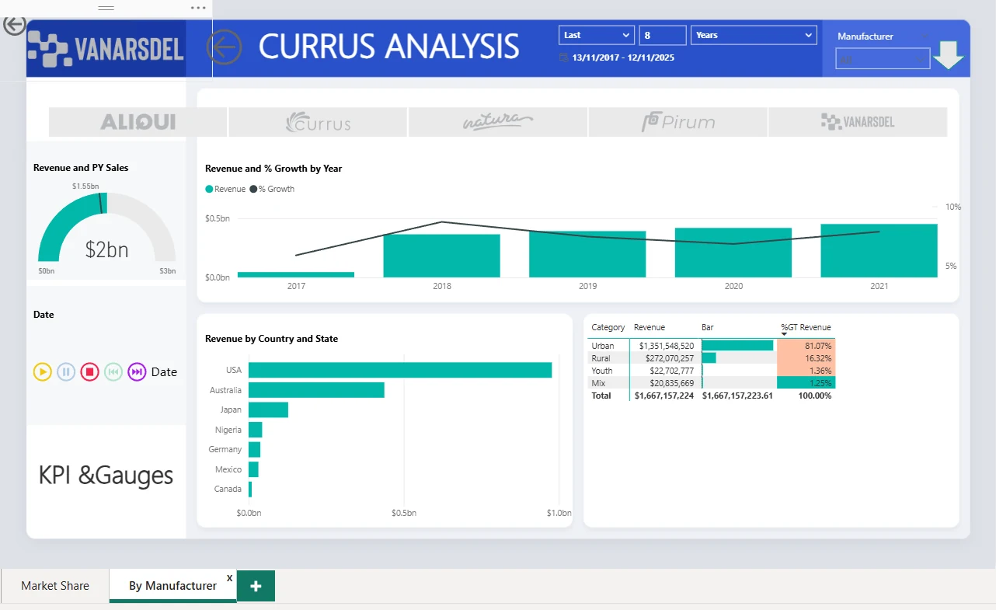This screenshot has width=996, height=610.
Task: Click the Revenue legend item
Action: (225, 189)
